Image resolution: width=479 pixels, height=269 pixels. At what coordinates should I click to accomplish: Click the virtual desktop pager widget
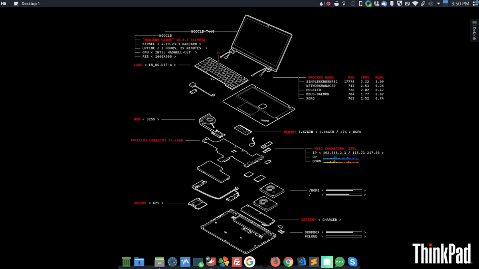(x=446, y=4)
